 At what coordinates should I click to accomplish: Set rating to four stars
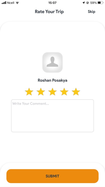pos(64,92)
